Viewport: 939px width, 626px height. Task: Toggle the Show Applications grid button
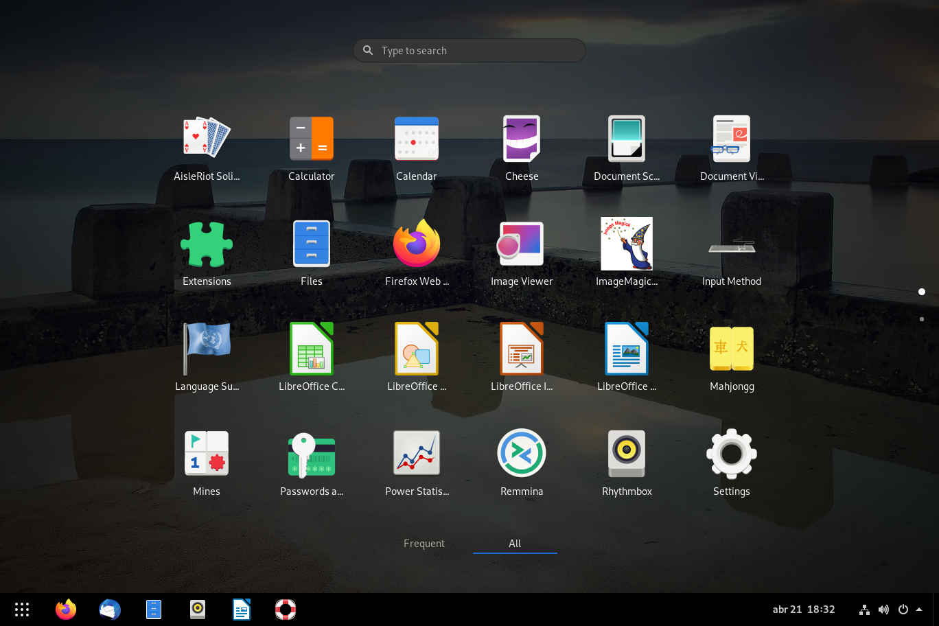click(22, 610)
